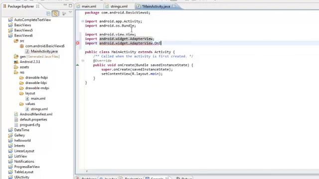The height and width of the screenshot is (179, 319).
Task: Collapse the import statements fold toggle
Action: pos(83,21)
